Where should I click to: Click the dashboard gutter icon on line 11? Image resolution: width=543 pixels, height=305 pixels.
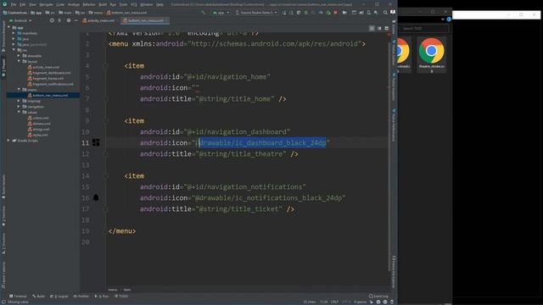click(96, 142)
